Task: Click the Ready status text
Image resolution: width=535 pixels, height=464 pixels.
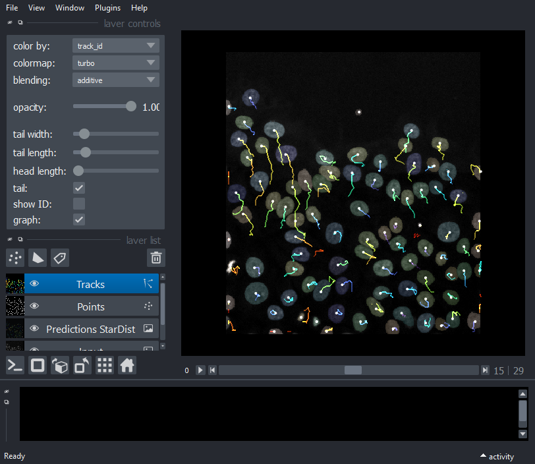Action: 14,456
